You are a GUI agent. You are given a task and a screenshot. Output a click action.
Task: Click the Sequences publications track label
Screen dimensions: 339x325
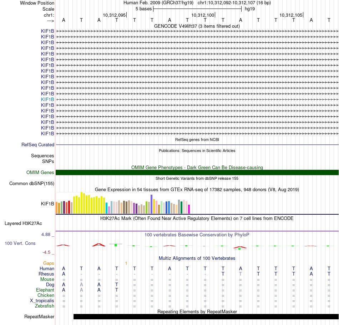(x=42, y=156)
